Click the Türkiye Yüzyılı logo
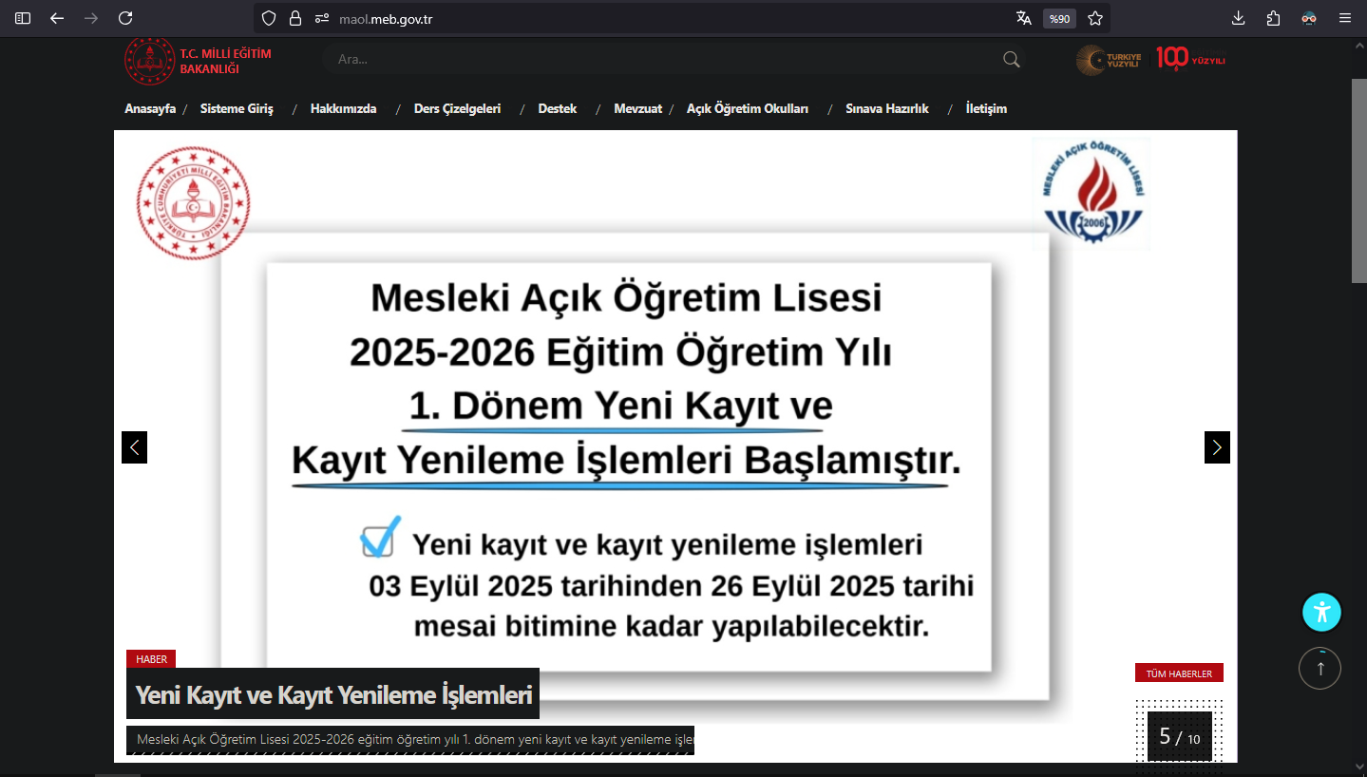This screenshot has width=1367, height=777. [x=1109, y=60]
